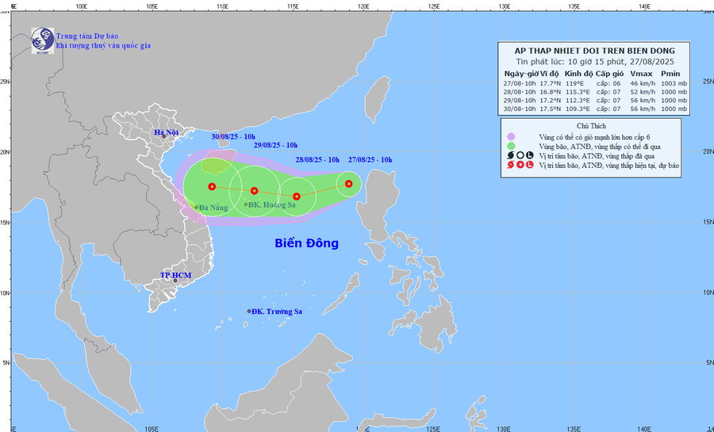Click the red storm marker for 29/08/25 - 10h

point(255,191)
